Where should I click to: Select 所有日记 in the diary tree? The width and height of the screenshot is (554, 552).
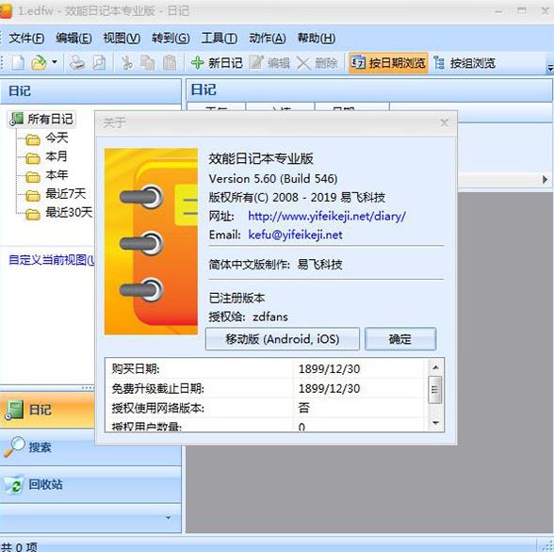(50, 119)
